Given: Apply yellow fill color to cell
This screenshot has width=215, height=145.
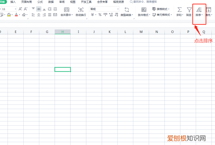Looking at the screenshot, I should pyautogui.click(x=9, y=15).
